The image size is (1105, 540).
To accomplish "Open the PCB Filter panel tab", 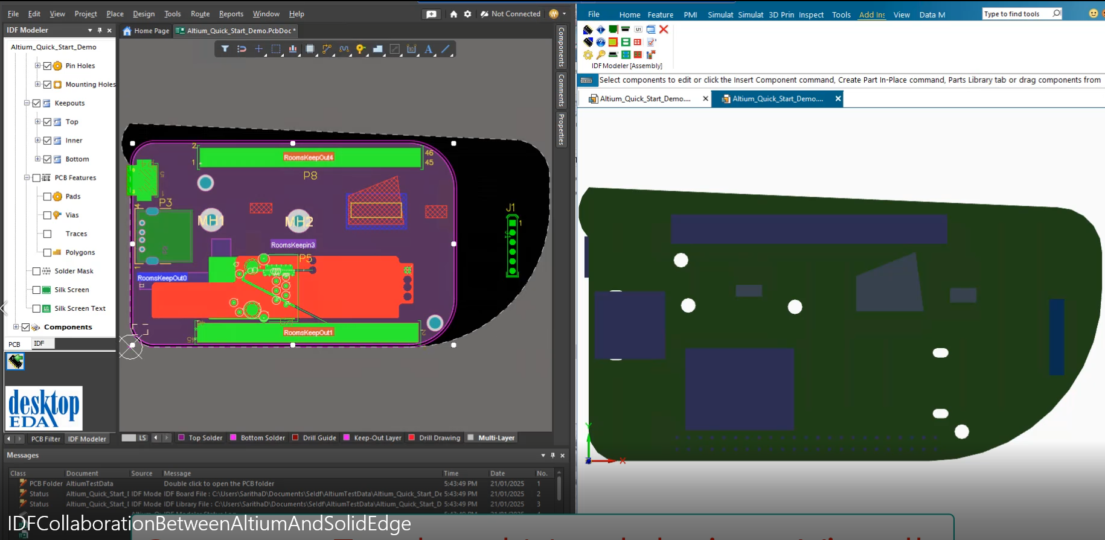I will (45, 439).
